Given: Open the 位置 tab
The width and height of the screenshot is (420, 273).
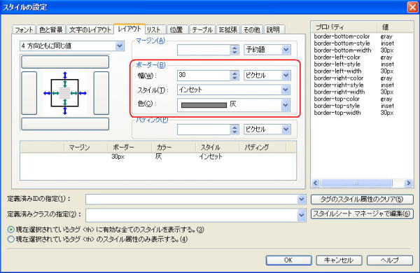Looking at the screenshot, I should tap(176, 29).
